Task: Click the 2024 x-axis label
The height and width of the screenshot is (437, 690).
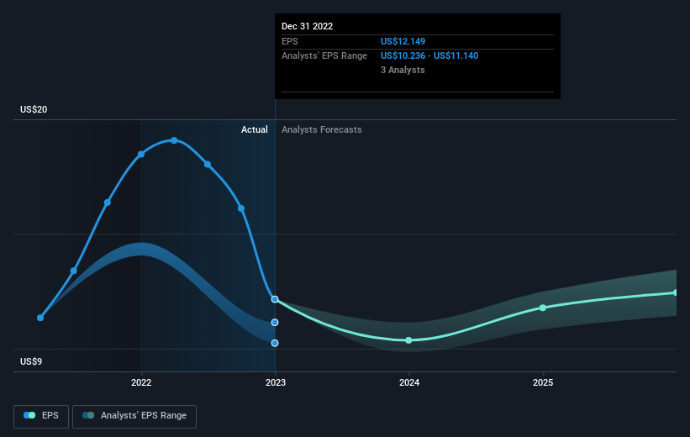Action: click(x=409, y=382)
